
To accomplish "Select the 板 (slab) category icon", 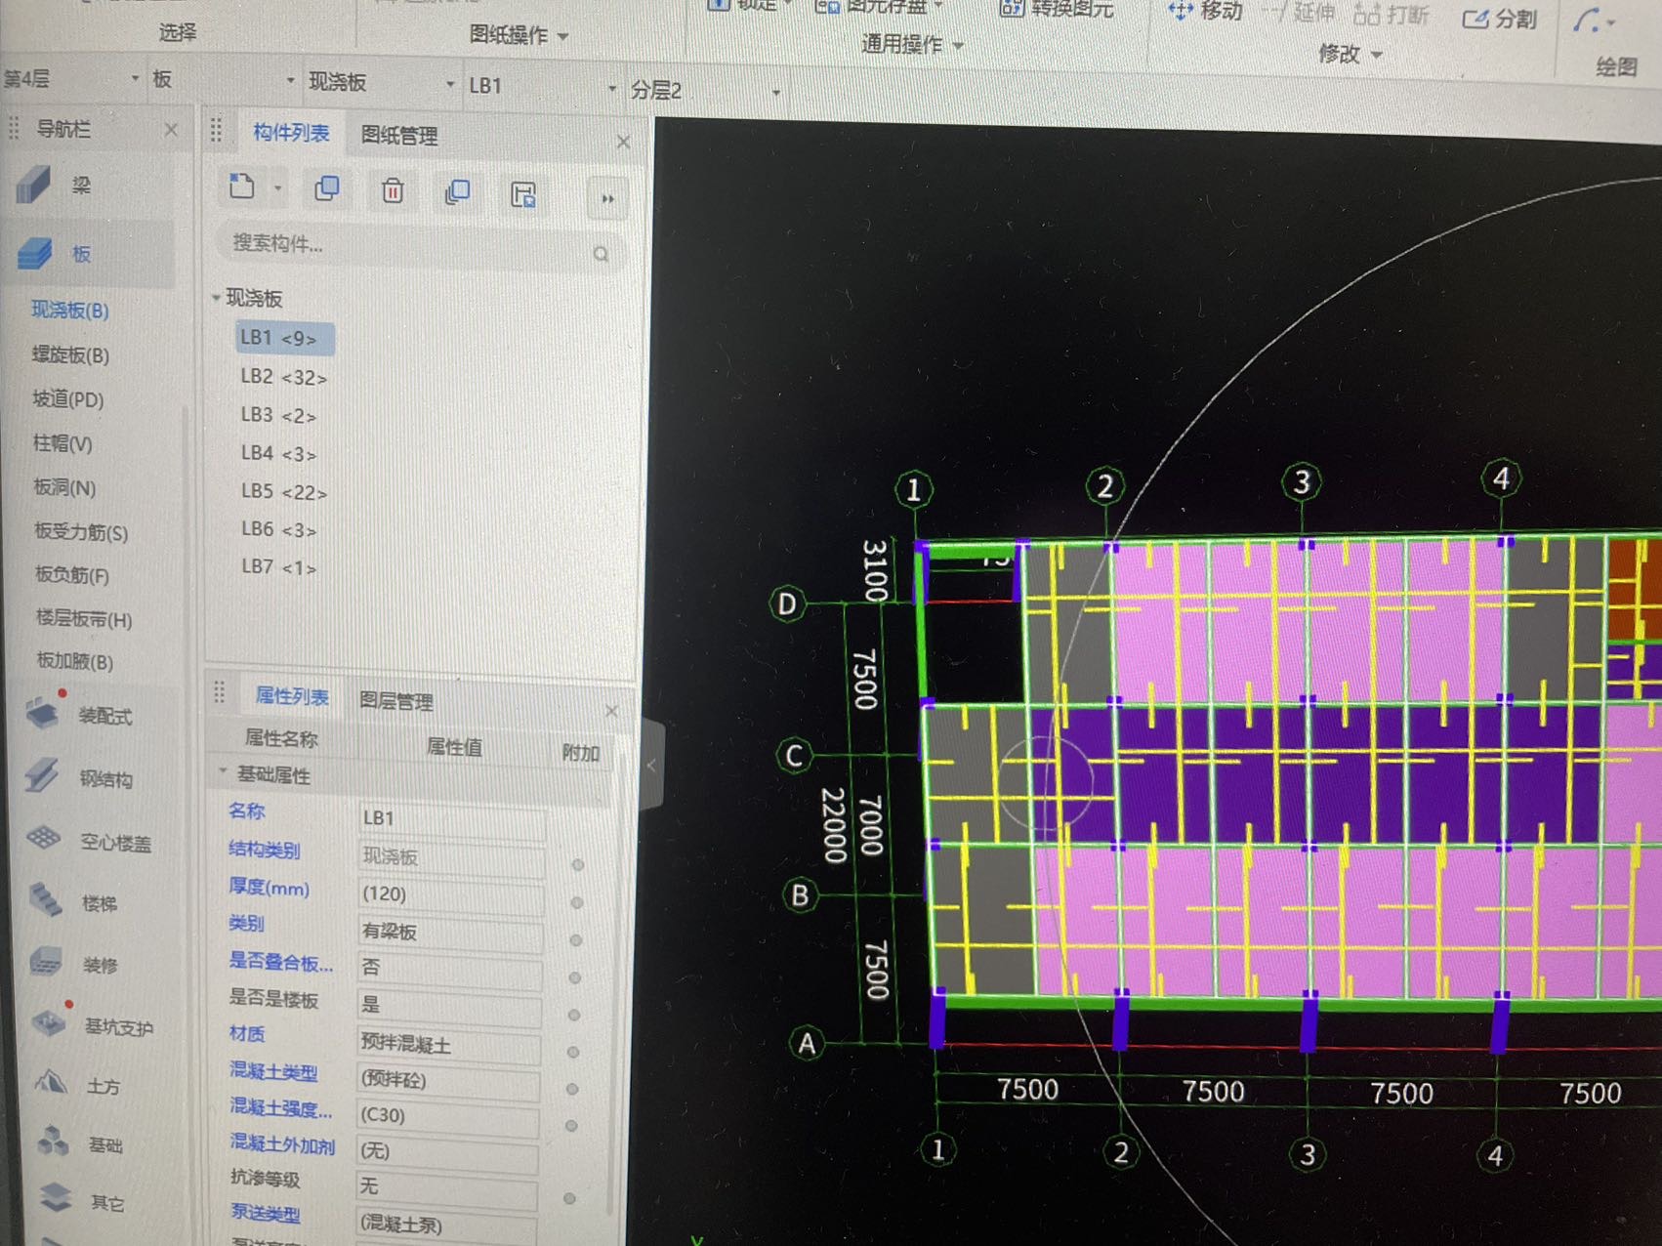I will 34,254.
